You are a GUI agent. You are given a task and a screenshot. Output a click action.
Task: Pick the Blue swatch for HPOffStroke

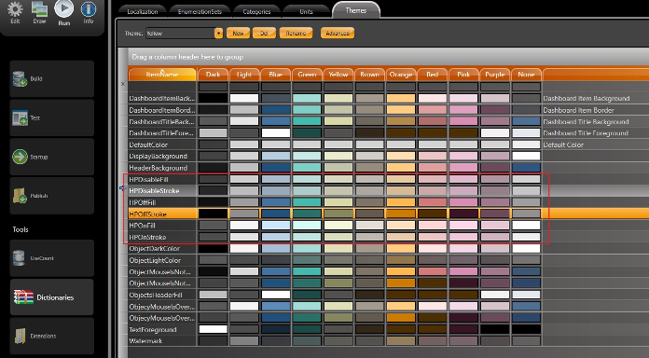click(276, 214)
